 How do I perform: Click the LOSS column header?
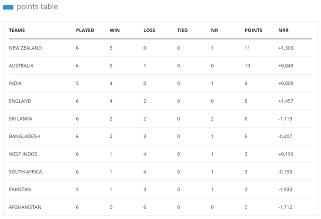click(x=149, y=30)
